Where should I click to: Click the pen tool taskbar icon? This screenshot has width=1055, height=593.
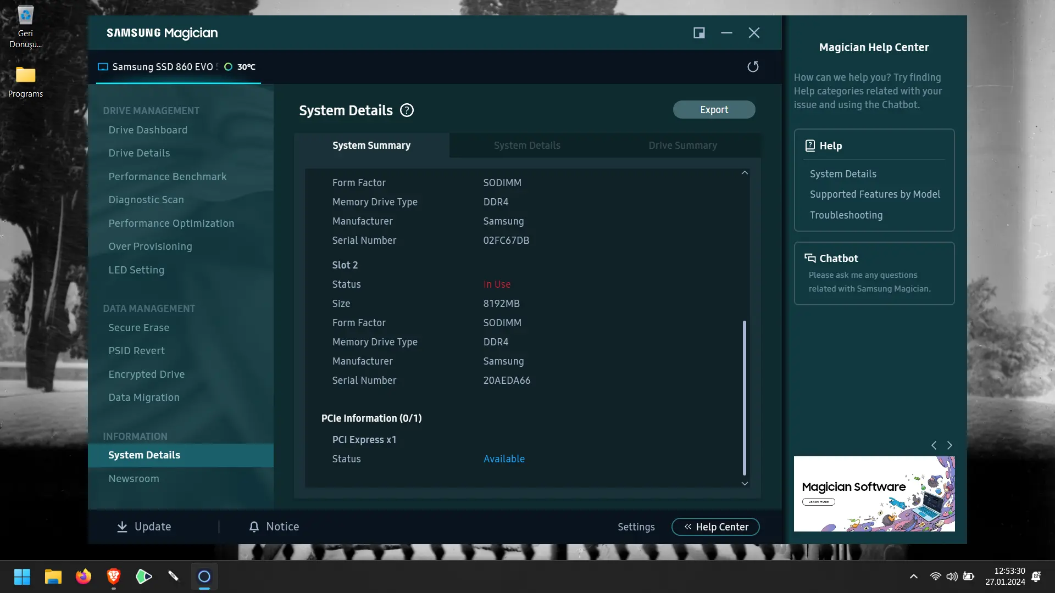(174, 577)
